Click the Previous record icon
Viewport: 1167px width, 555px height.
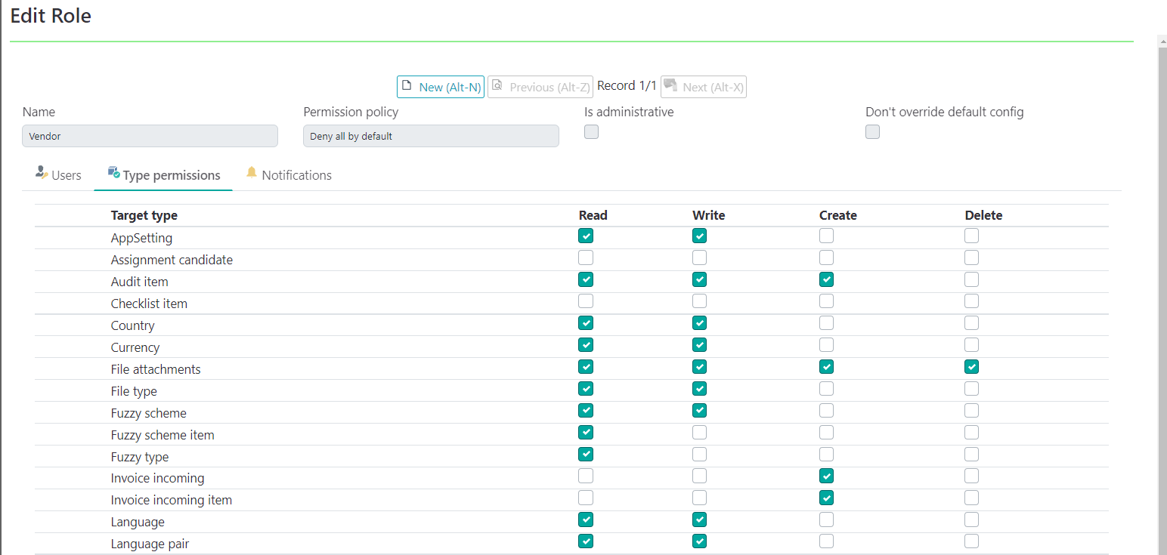point(497,85)
